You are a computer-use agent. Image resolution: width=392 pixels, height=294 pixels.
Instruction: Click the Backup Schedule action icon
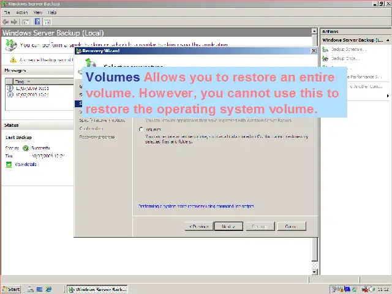pyautogui.click(x=325, y=49)
